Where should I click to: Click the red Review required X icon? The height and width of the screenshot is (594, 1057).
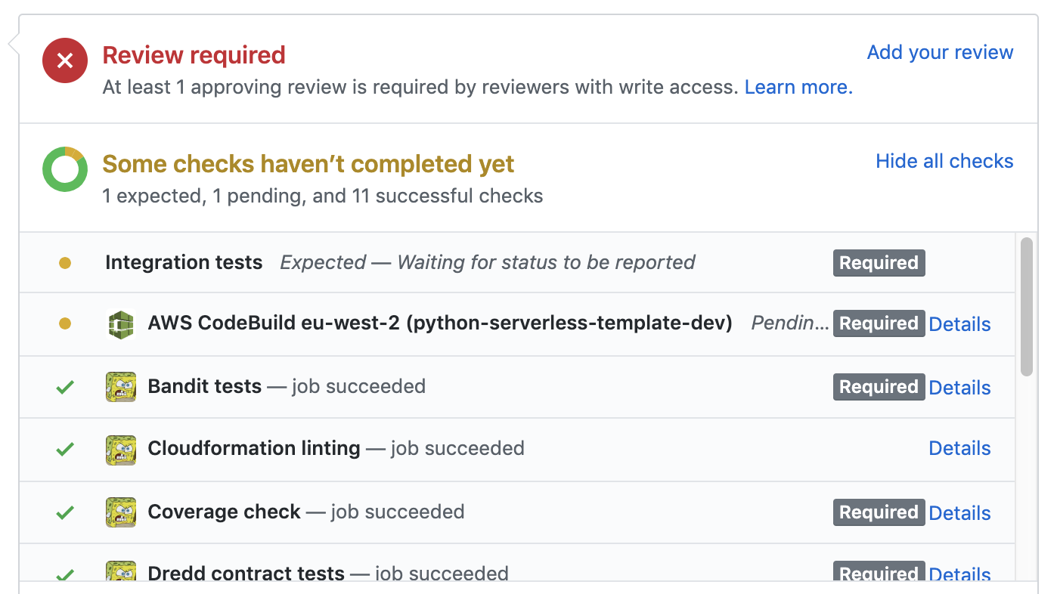point(65,60)
